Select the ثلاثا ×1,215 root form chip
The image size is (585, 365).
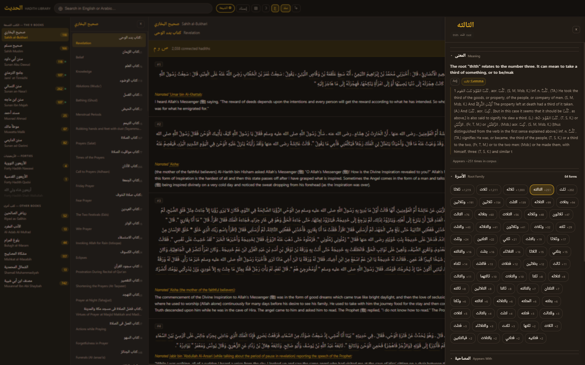463,190
